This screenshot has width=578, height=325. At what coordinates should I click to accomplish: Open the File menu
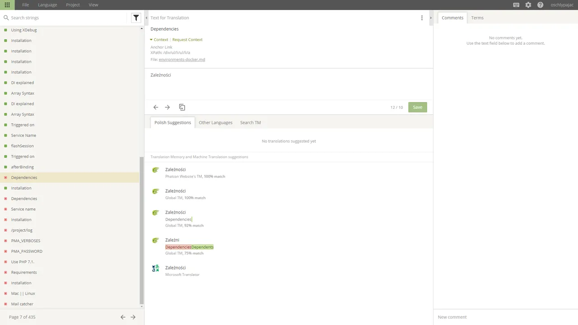26,5
